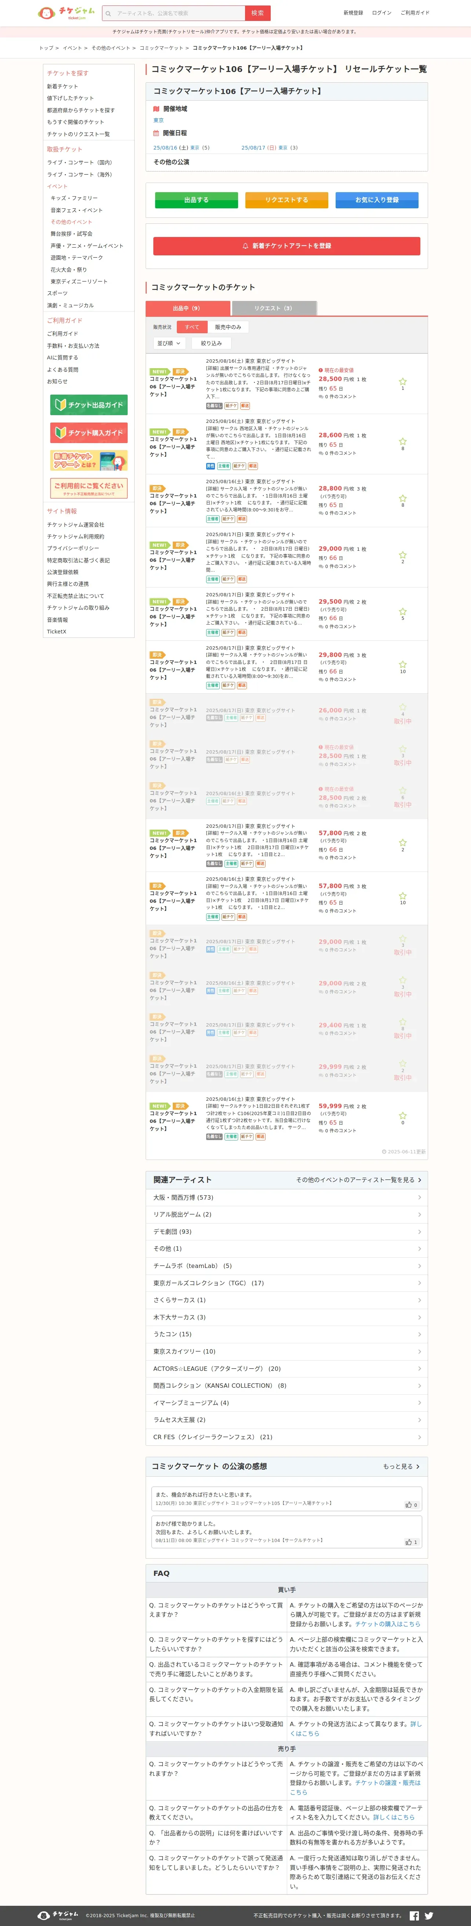Toggle 販売状況 filter to すべて
This screenshot has width=471, height=1926.
coord(192,327)
